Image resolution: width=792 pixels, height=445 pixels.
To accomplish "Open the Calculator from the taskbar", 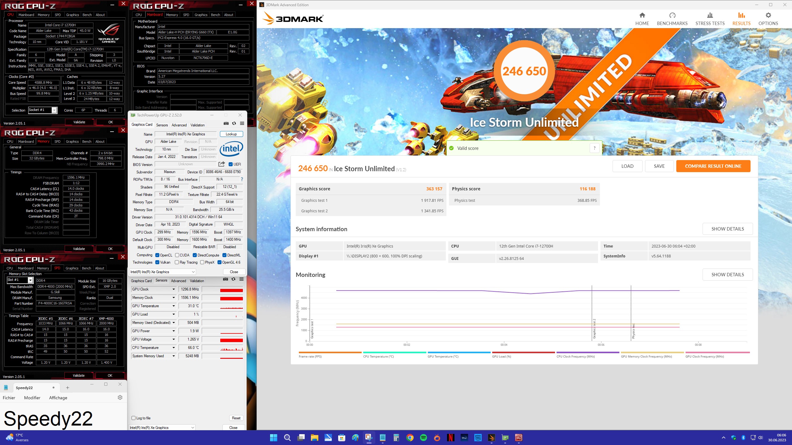I will [396, 438].
